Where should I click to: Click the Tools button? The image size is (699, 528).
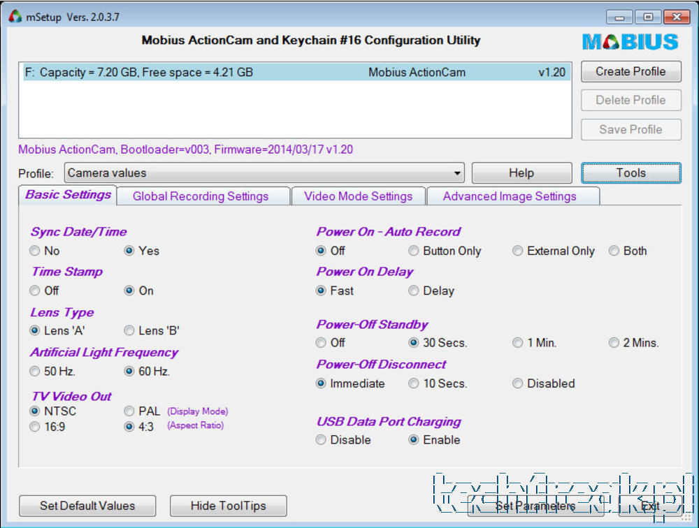tap(630, 173)
